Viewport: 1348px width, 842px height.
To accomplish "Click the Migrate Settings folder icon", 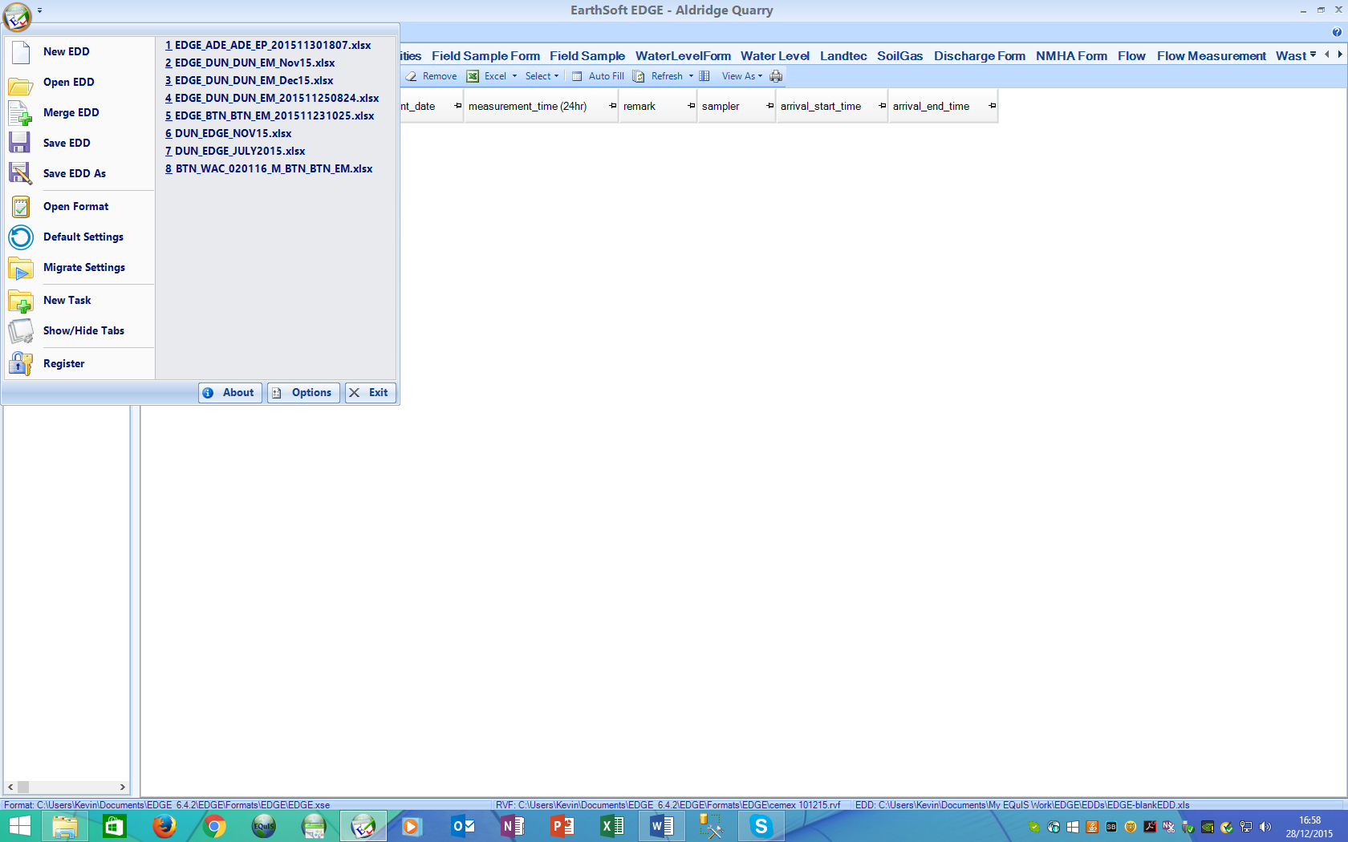I will [x=20, y=268].
